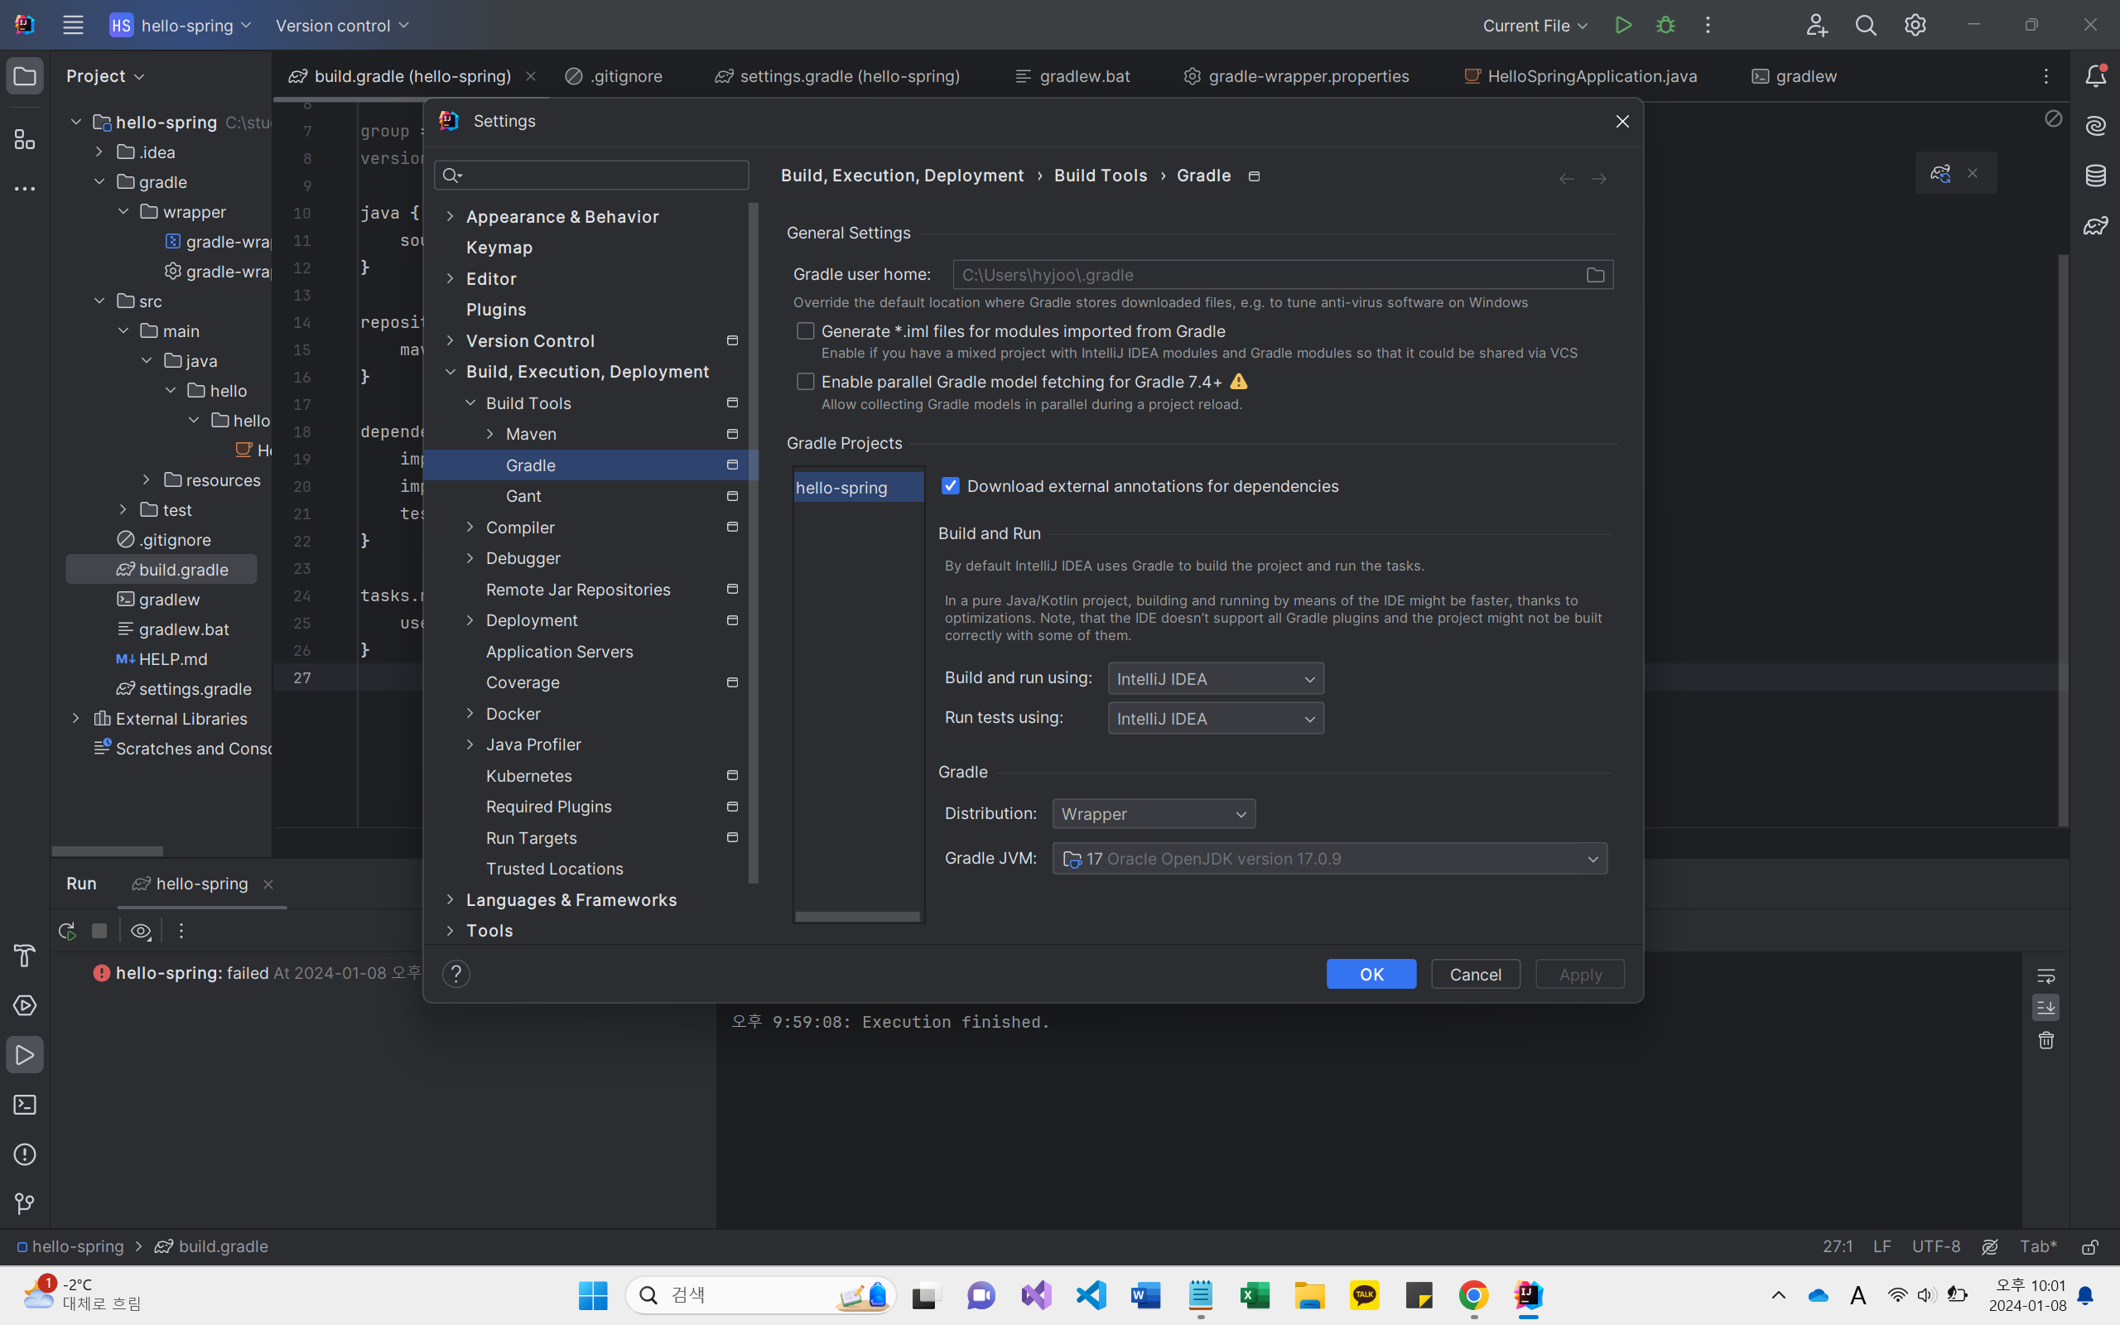This screenshot has height=1325, width=2120.
Task: Load Gradle changes floating icon in editor
Action: coord(1940,174)
